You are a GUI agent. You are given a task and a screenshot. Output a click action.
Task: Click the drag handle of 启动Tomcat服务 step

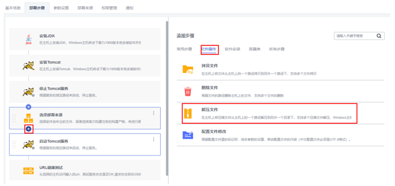pyautogui.click(x=14, y=144)
